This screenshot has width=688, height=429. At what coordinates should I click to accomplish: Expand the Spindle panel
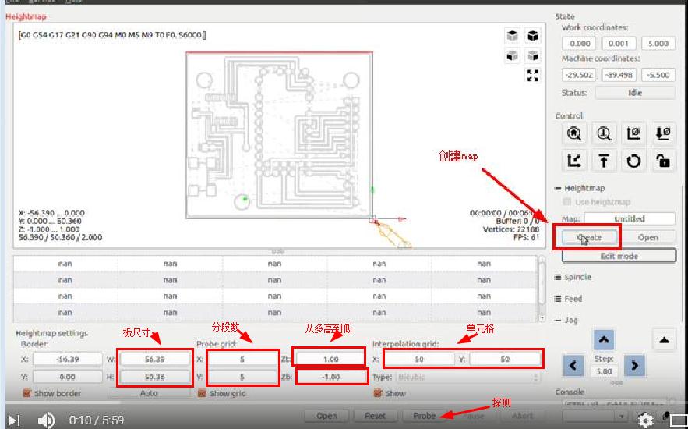(577, 277)
